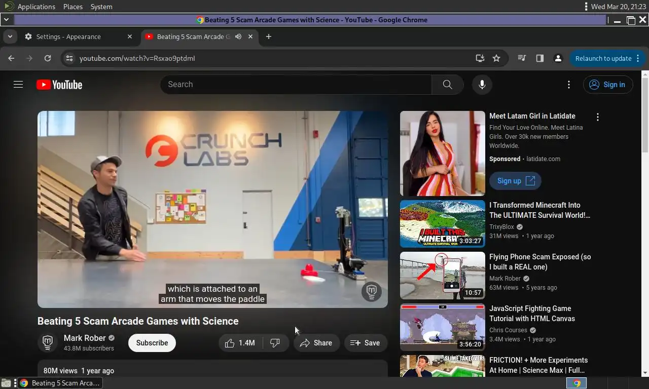Viewport: 649px width, 389px height.
Task: Click the Latidate ad thumbnail
Action: [x=442, y=153]
